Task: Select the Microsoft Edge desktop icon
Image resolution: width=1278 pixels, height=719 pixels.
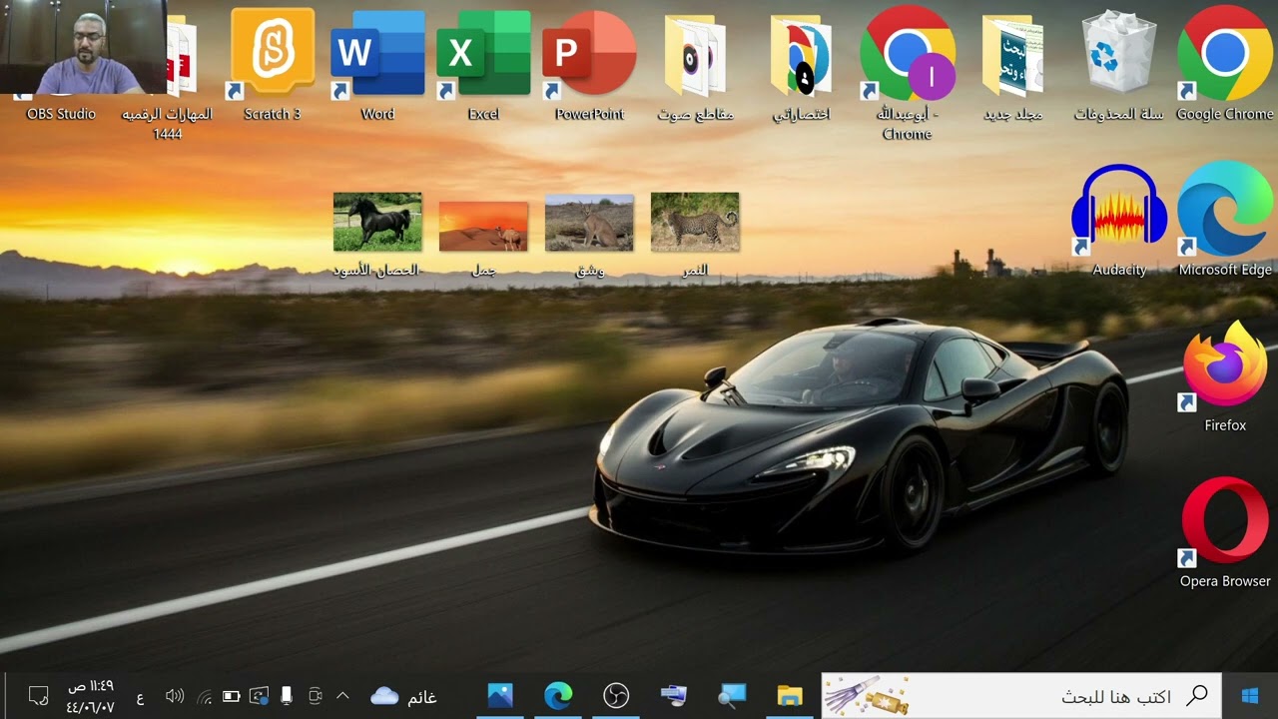Action: pyautogui.click(x=1225, y=220)
